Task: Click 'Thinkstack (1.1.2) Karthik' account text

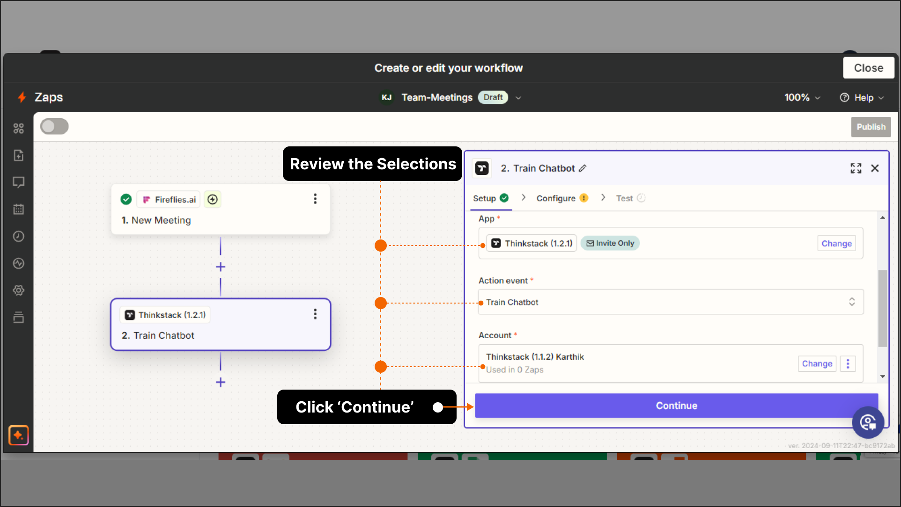Action: (535, 357)
